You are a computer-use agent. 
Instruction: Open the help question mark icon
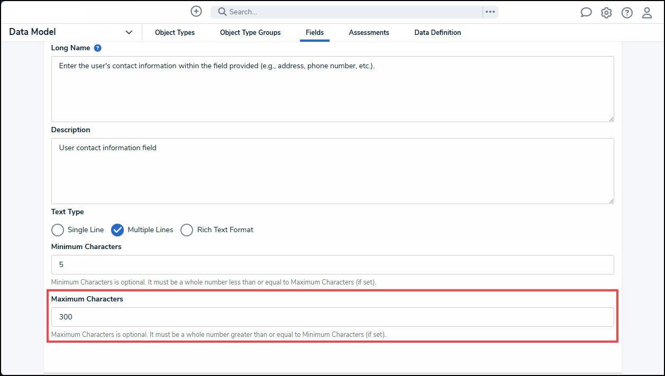(x=627, y=13)
